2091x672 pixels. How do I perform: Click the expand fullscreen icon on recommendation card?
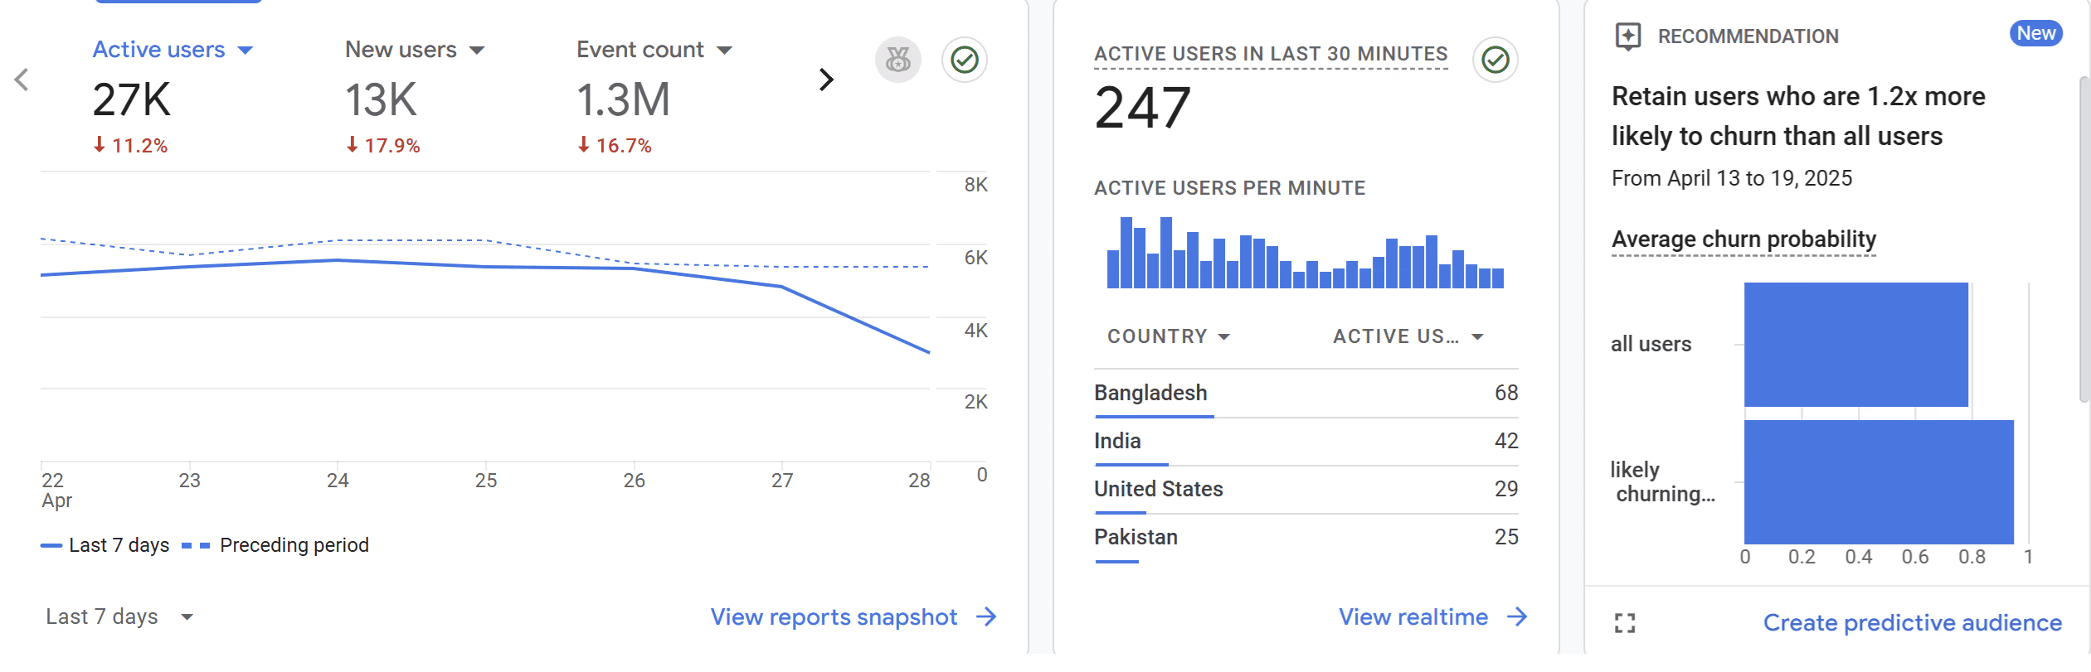[1625, 623]
